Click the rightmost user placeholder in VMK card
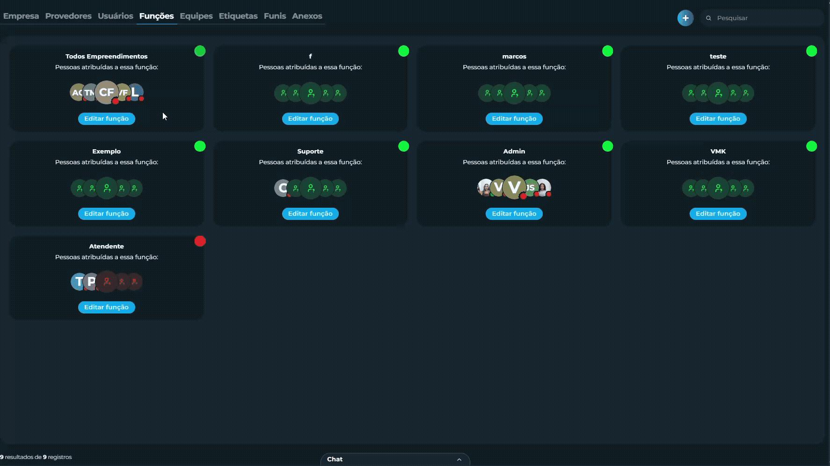This screenshot has width=830, height=466. (x=746, y=188)
